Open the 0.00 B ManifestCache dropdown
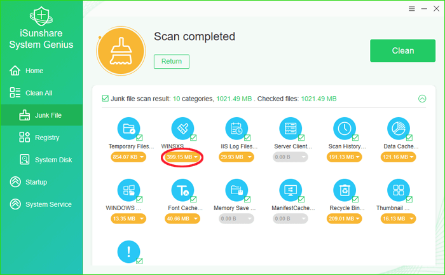The width and height of the screenshot is (445, 275). [290, 219]
